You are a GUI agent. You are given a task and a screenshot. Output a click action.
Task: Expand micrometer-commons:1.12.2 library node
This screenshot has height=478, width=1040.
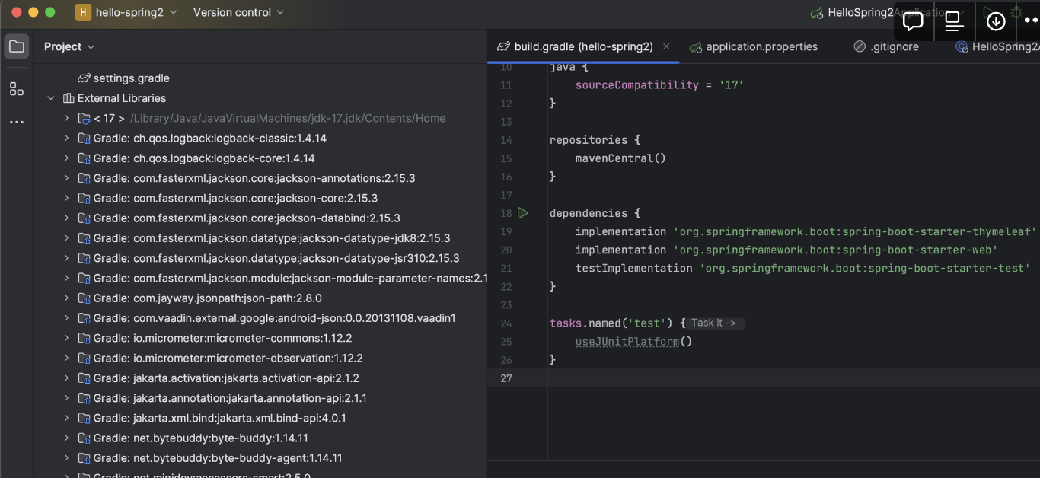pos(66,338)
